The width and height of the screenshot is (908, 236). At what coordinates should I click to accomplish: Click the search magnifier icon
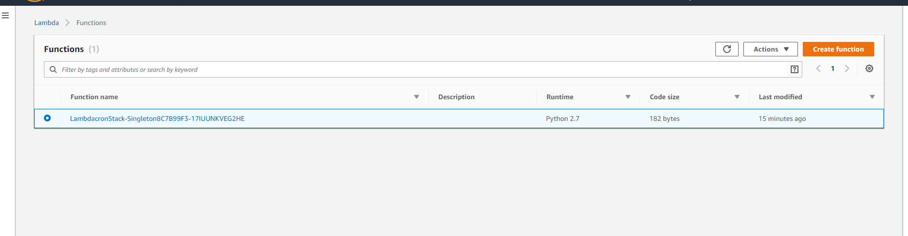click(x=53, y=69)
